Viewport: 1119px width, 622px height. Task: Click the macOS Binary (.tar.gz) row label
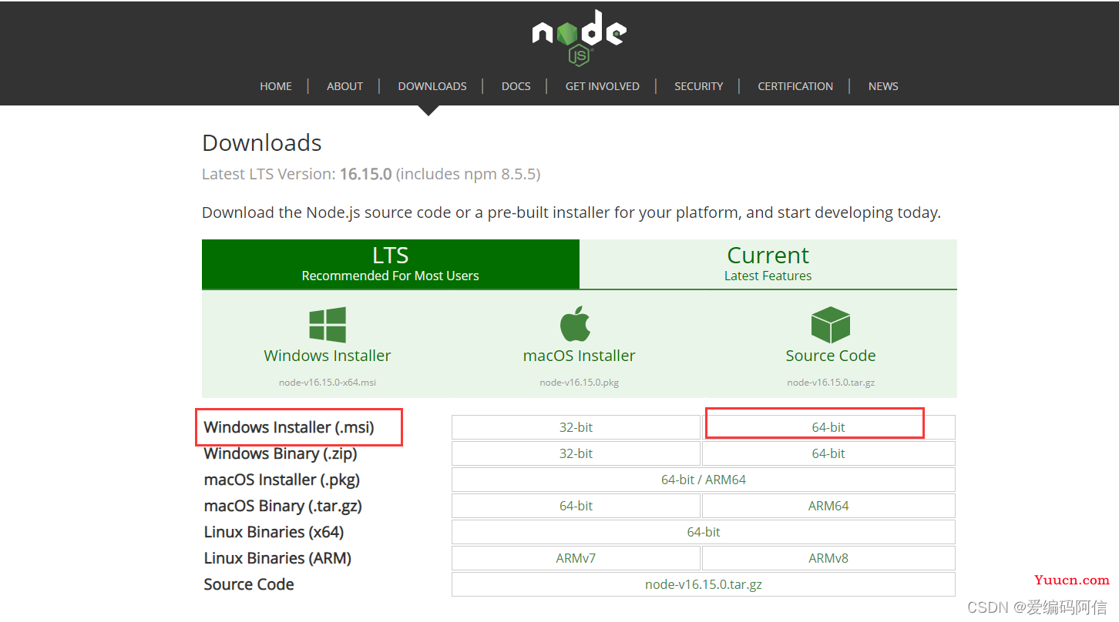[x=283, y=506]
